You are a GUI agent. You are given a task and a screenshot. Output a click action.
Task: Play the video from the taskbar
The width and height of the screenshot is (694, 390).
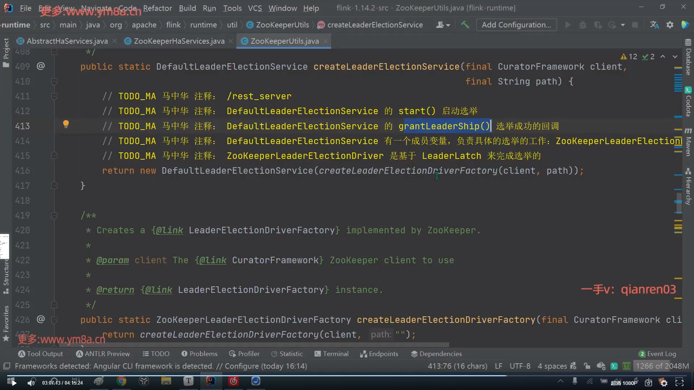click(x=13, y=382)
